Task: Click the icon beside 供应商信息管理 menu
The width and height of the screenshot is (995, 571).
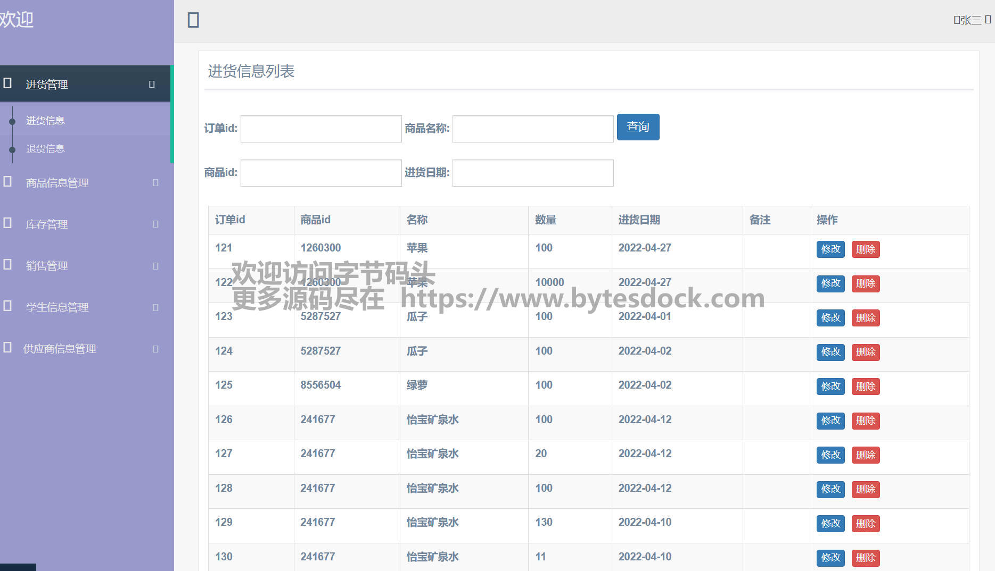Action: (x=7, y=348)
